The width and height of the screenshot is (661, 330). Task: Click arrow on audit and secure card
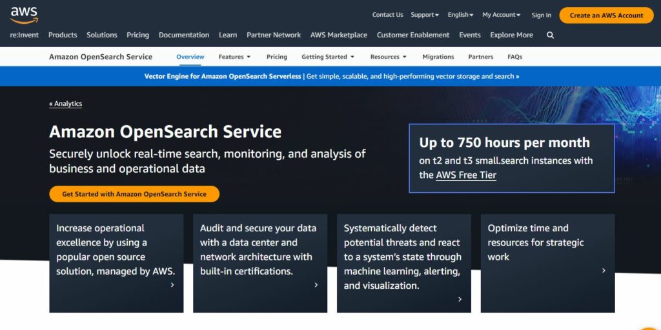point(316,285)
